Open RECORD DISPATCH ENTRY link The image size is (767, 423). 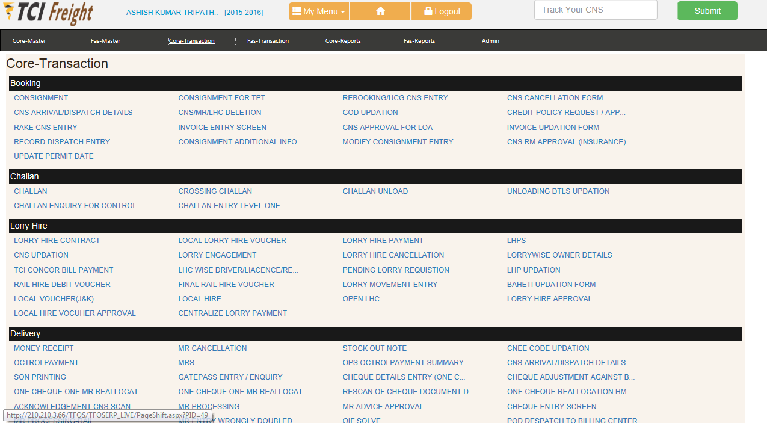[x=62, y=142]
